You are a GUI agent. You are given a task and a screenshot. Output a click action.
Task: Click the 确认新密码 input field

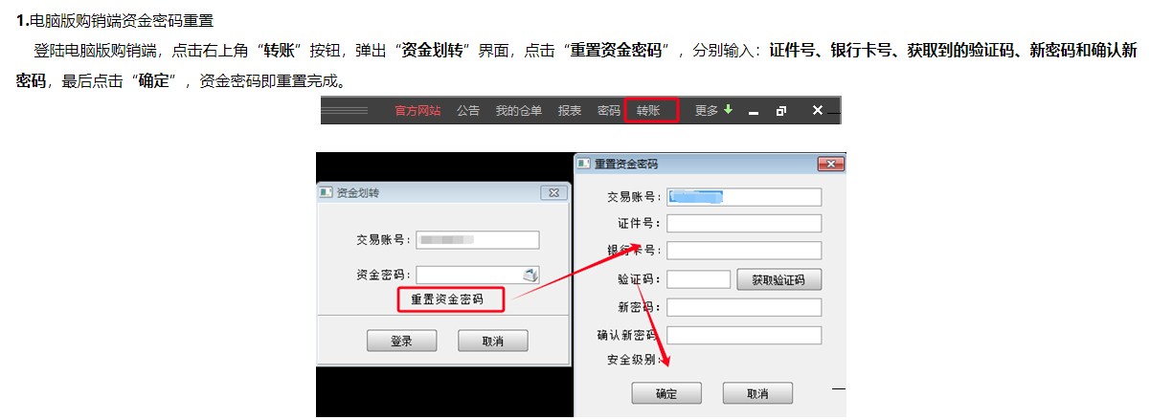click(x=744, y=335)
